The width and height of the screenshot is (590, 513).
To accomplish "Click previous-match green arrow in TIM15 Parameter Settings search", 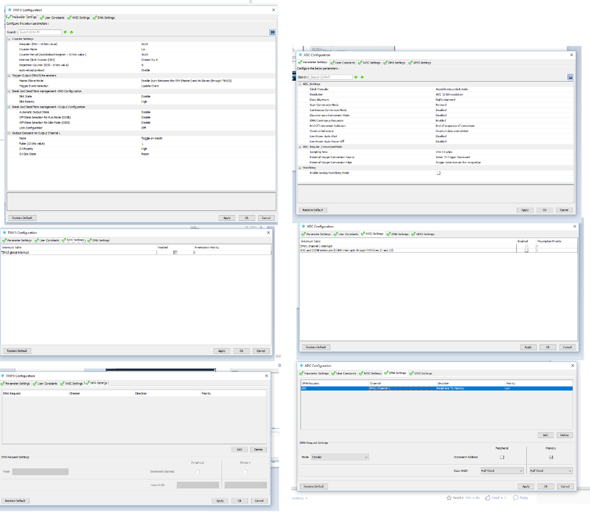I will (x=71, y=32).
